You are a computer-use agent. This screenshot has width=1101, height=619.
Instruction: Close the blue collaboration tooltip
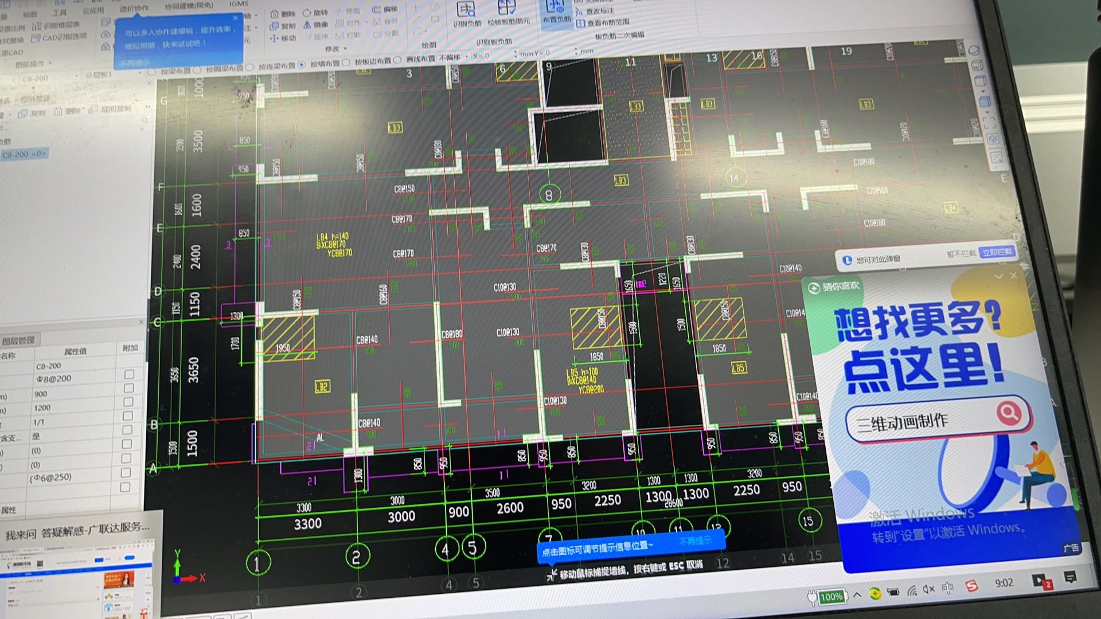point(235,18)
